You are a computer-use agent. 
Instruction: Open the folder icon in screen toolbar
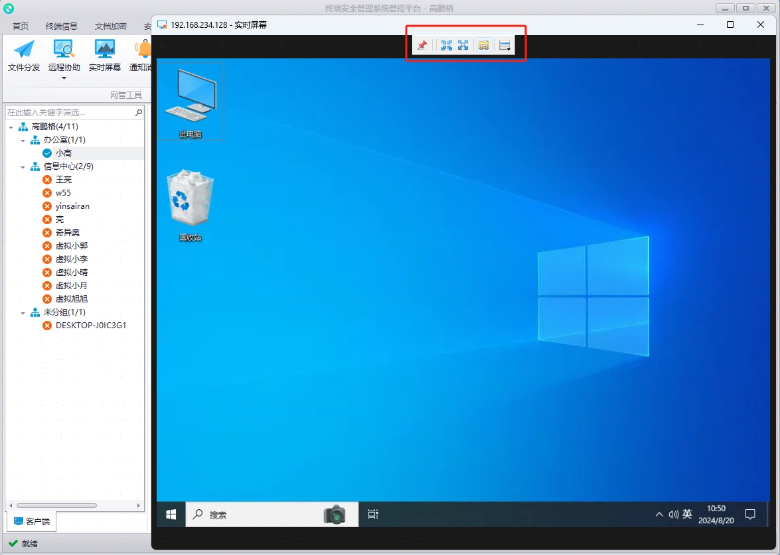click(483, 45)
